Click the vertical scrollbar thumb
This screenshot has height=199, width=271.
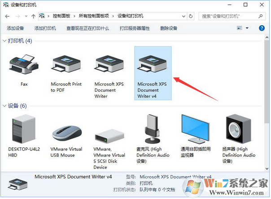267,82
